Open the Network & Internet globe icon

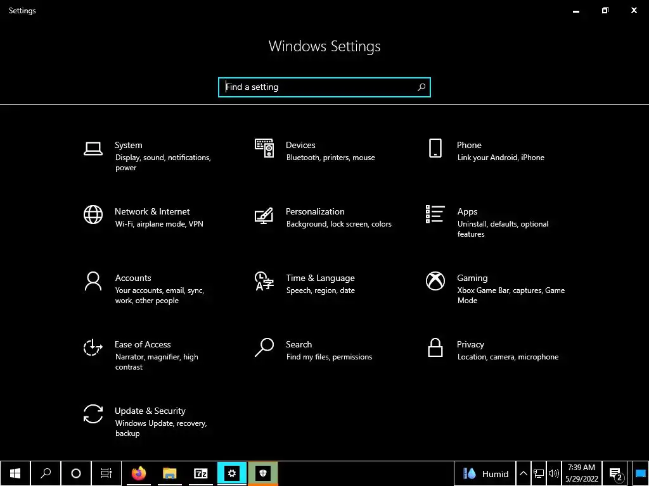(93, 215)
